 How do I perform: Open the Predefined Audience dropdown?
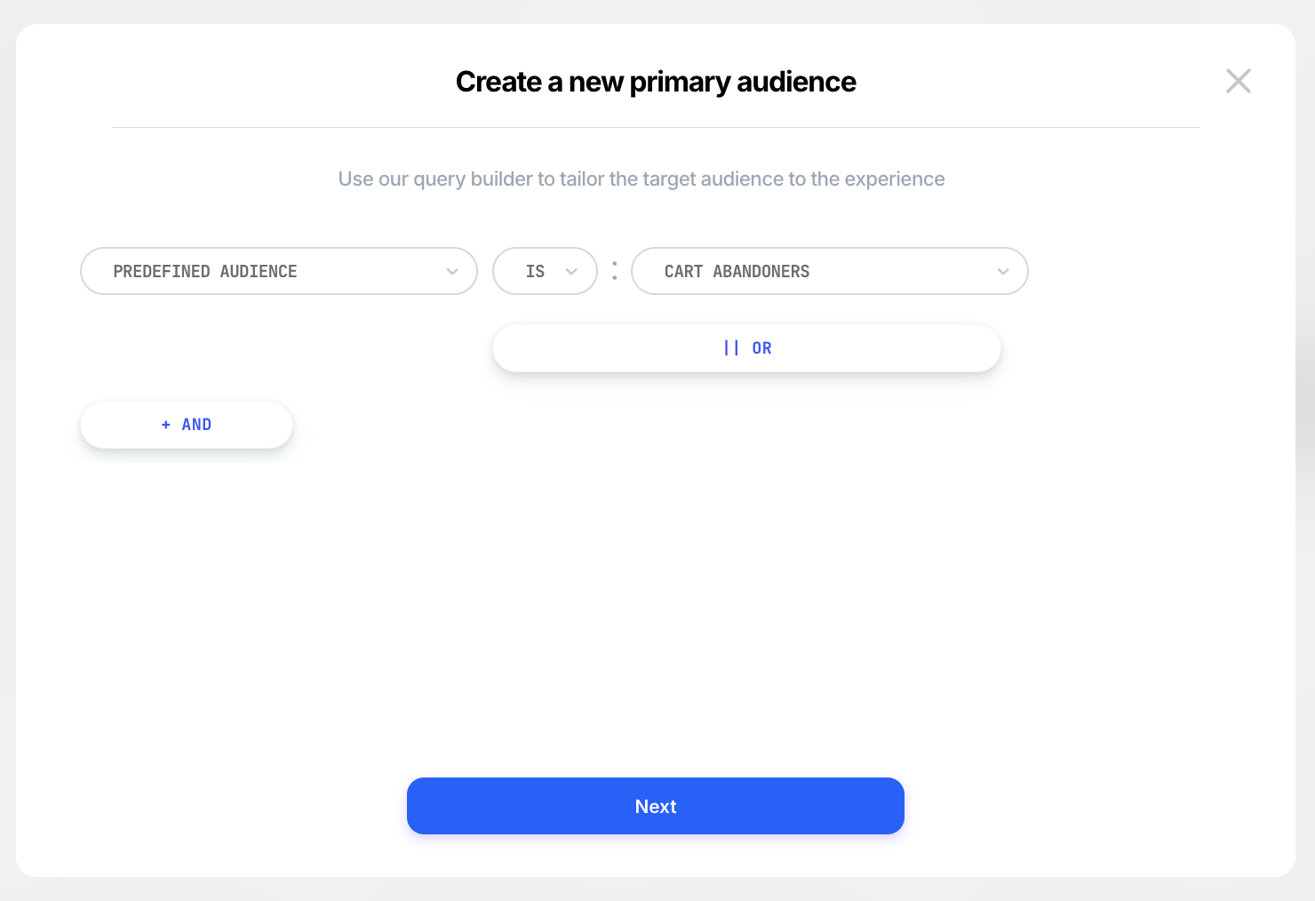point(278,271)
